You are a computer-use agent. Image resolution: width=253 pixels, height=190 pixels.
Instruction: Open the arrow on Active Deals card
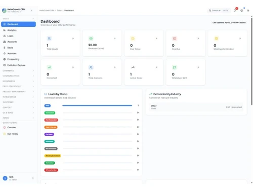[156, 67]
